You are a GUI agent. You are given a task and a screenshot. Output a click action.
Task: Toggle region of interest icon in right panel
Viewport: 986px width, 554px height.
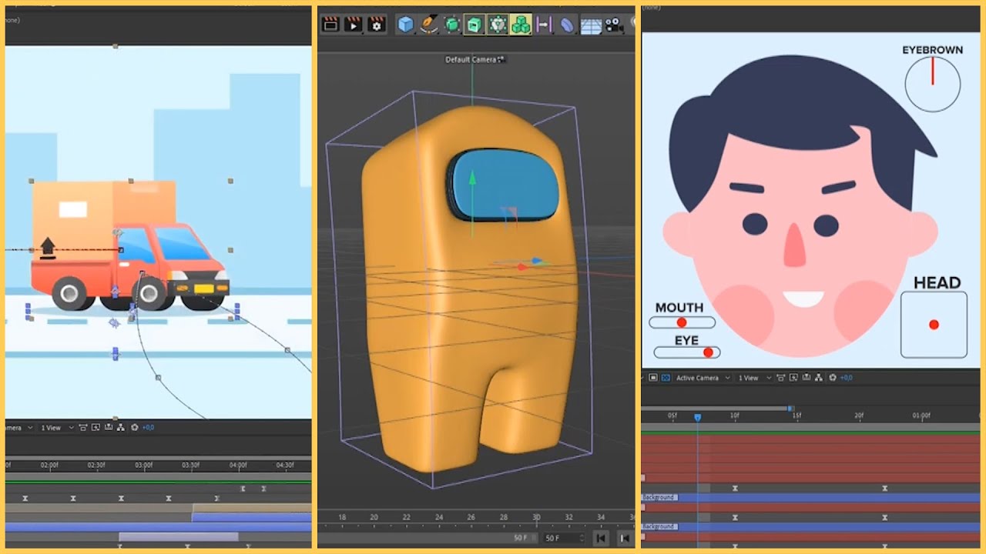click(653, 378)
